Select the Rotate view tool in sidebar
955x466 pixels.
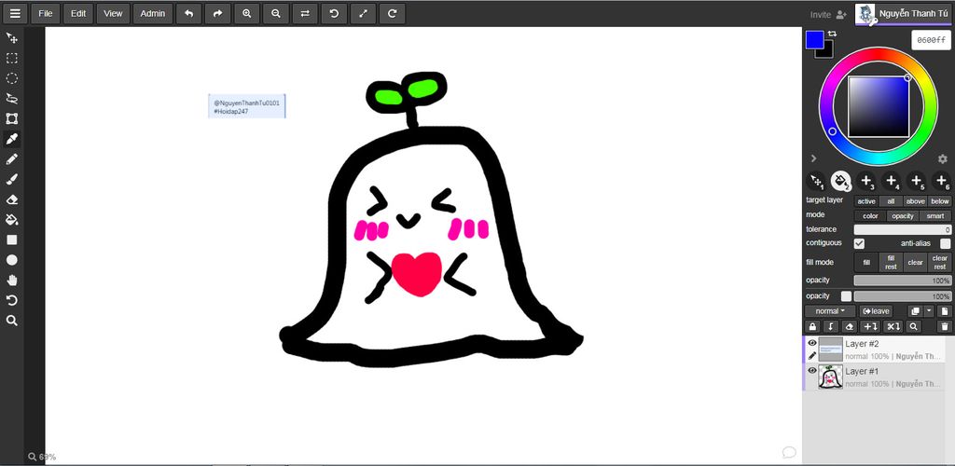click(x=11, y=300)
